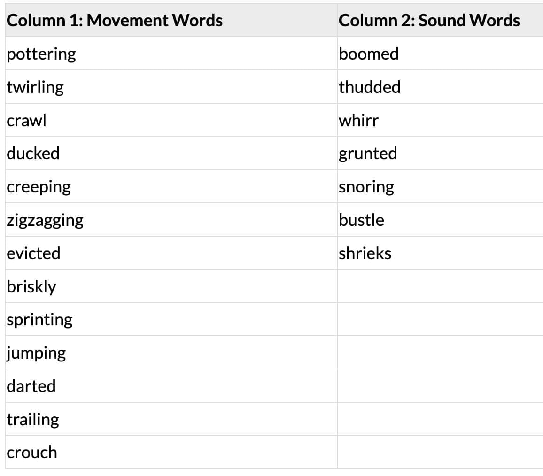Select the cell containing 'whirr'
543x476 pixels.
click(358, 121)
